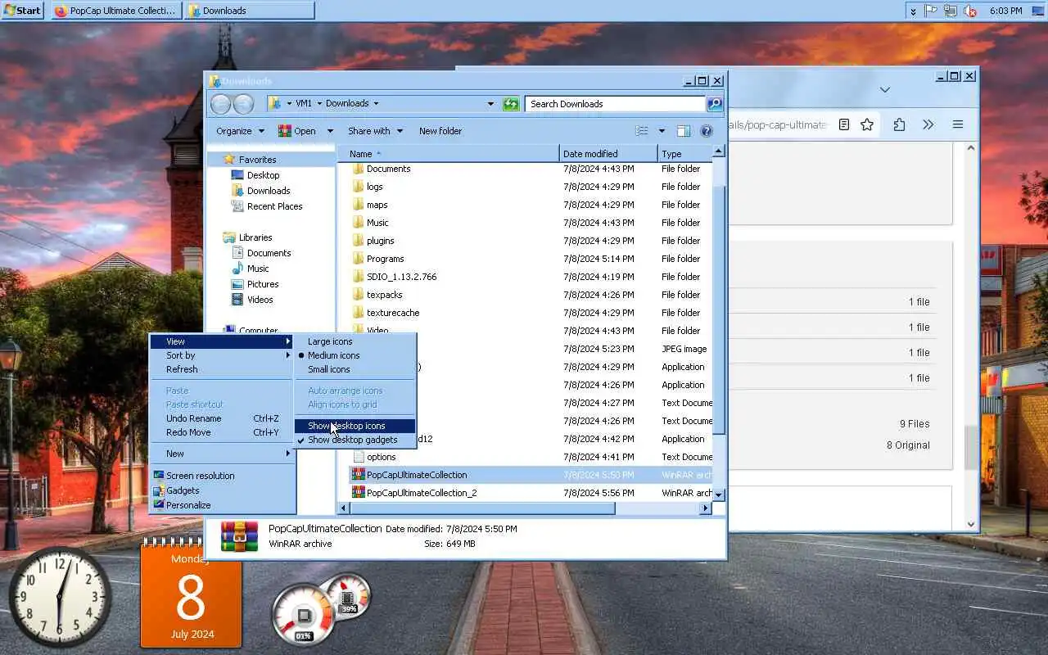Open Screen resolution from context menu
The width and height of the screenshot is (1048, 655).
(222, 476)
